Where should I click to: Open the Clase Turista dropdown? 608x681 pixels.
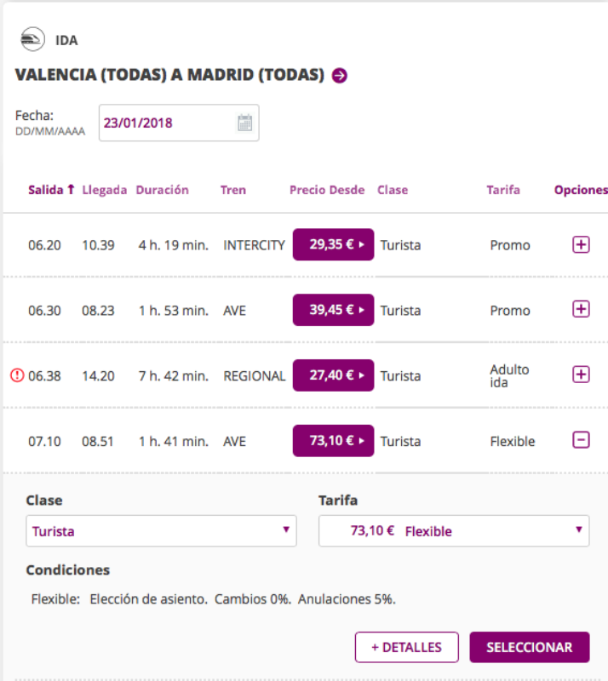pyautogui.click(x=162, y=531)
